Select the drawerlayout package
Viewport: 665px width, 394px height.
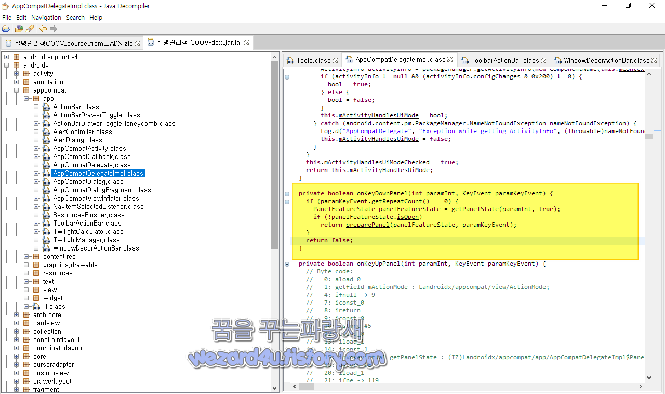point(52,381)
